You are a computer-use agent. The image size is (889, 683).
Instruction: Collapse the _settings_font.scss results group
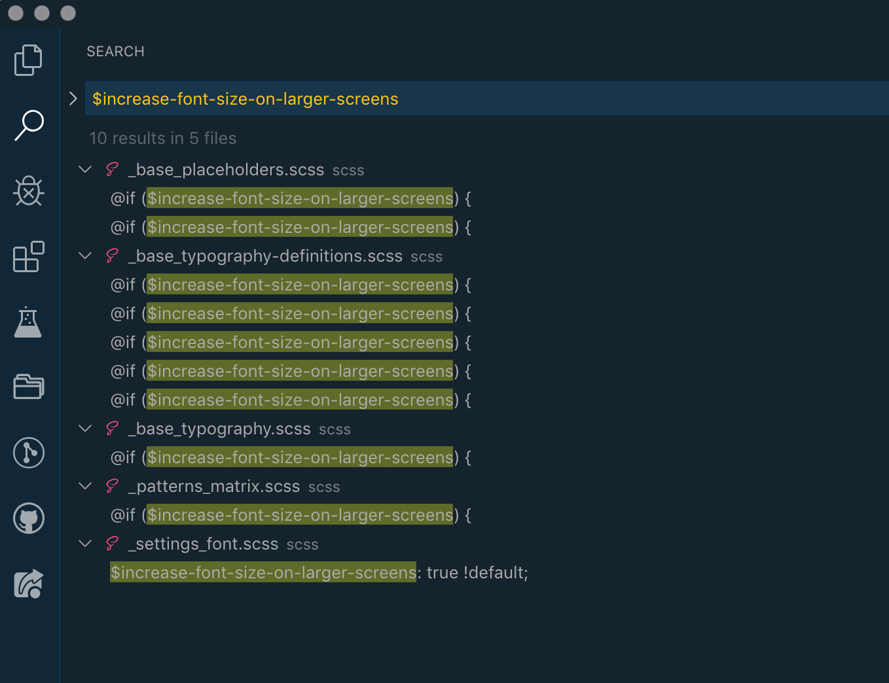pos(84,543)
